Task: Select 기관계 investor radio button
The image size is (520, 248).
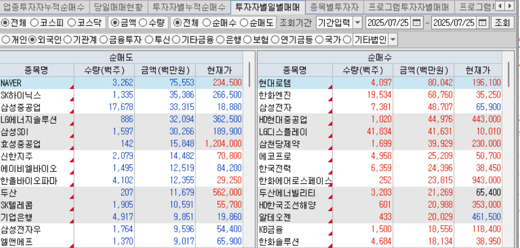Action: (67, 40)
